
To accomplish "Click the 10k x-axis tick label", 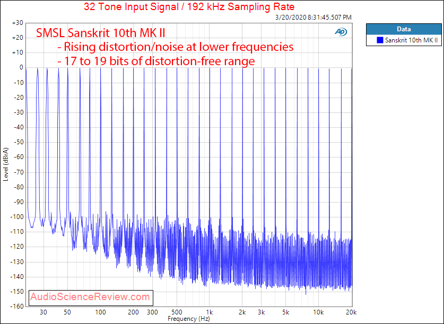I will (x=318, y=312).
